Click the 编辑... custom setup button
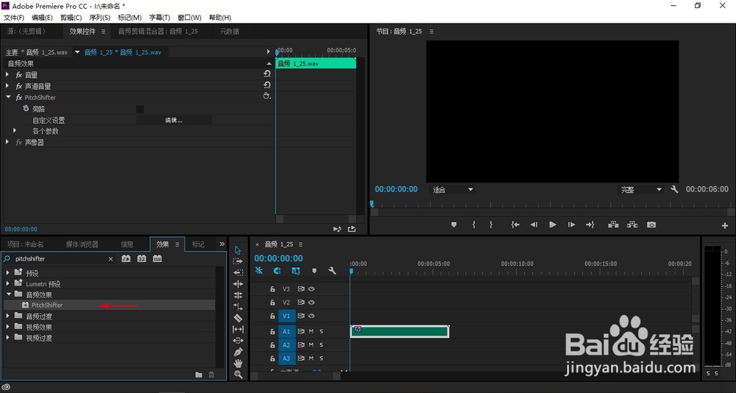This screenshot has height=393, width=736. tap(174, 120)
